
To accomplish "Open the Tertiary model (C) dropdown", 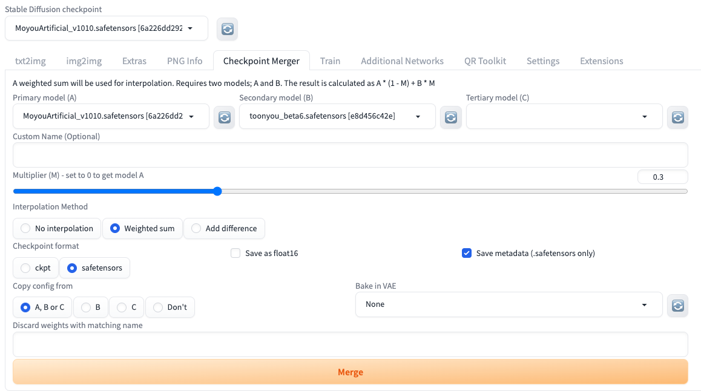I will pyautogui.click(x=564, y=117).
